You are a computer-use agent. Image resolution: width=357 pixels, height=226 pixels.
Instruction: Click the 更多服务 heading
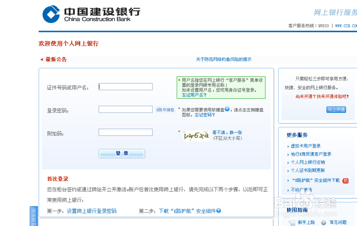click(297, 135)
